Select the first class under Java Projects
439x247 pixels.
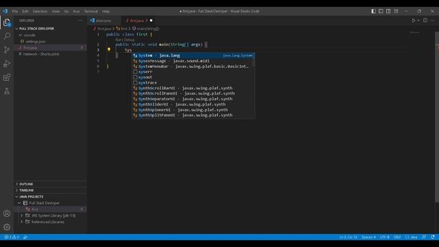[50, 209]
